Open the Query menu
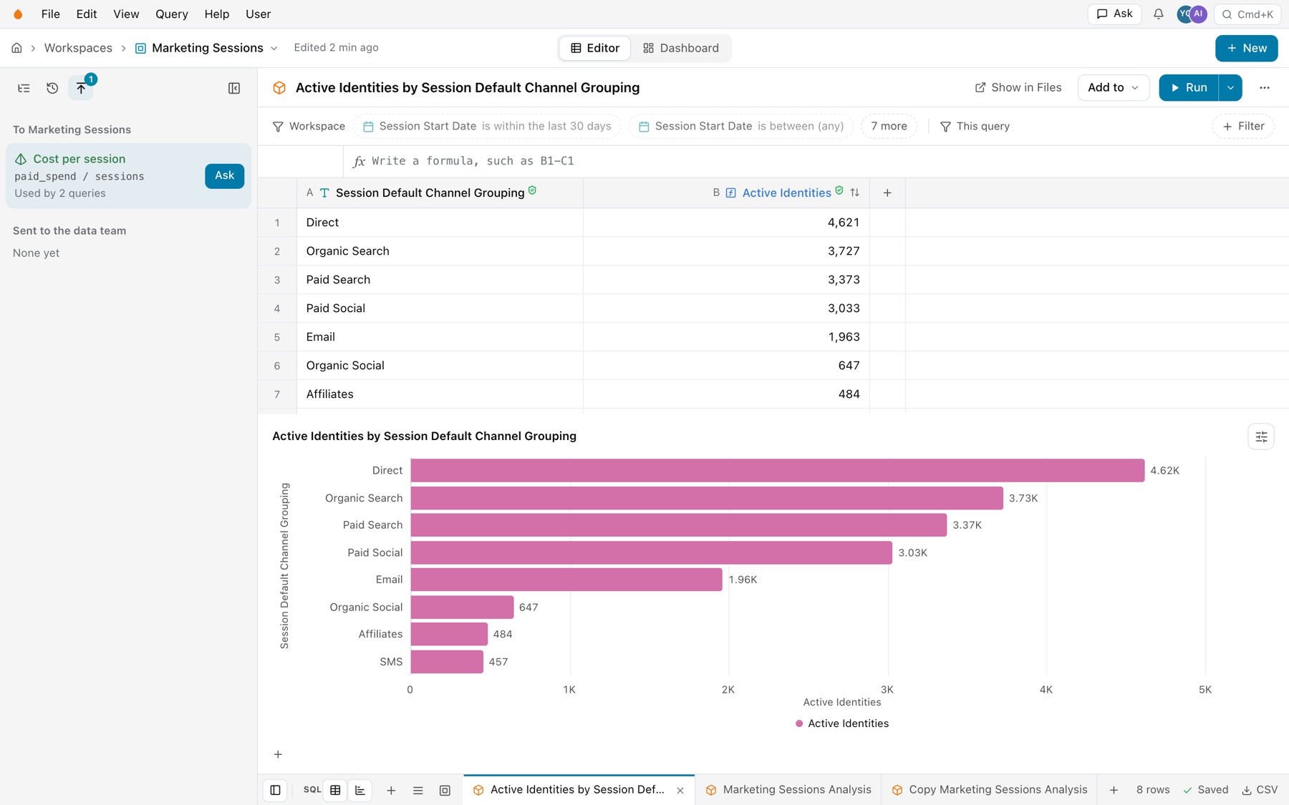Image resolution: width=1289 pixels, height=805 pixels. [x=172, y=14]
